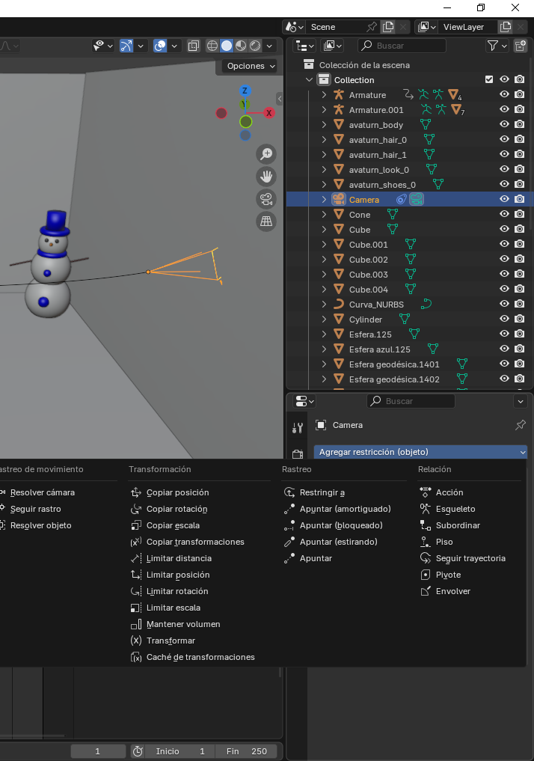Viewport: 534px width, 761px height.
Task: Choose Restringir a constraint
Action: pyautogui.click(x=322, y=492)
